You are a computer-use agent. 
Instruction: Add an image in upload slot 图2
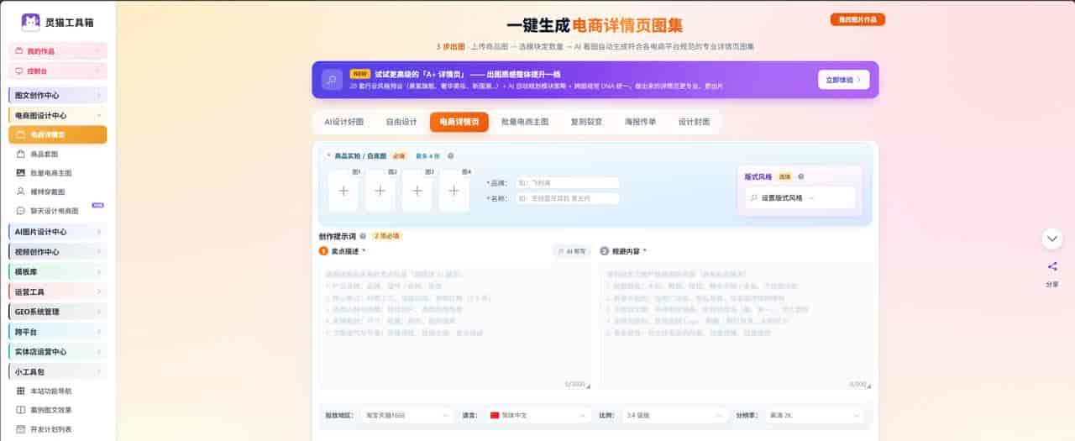pos(380,191)
